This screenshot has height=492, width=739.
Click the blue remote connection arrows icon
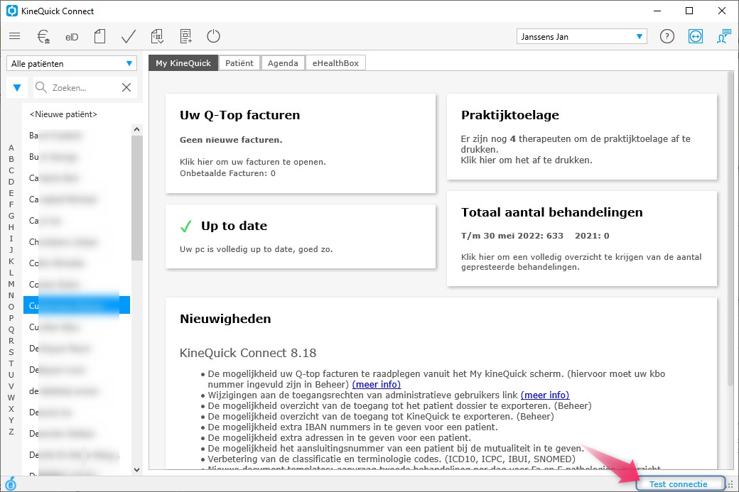(x=696, y=36)
